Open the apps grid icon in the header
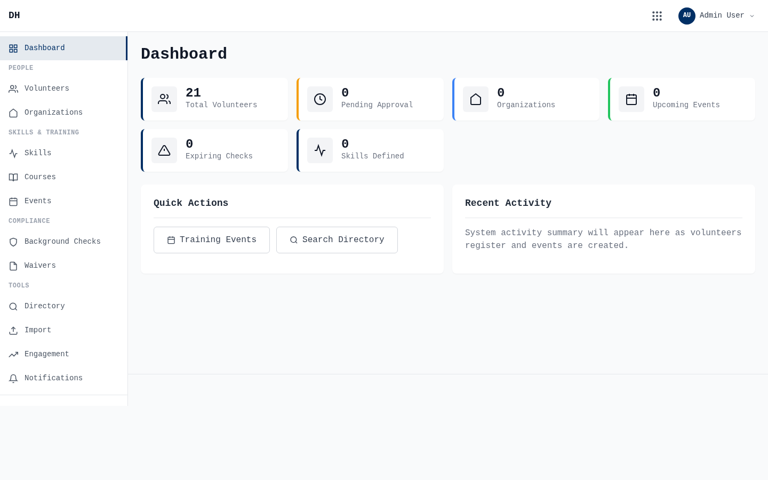Image resolution: width=768 pixels, height=480 pixels. click(657, 15)
